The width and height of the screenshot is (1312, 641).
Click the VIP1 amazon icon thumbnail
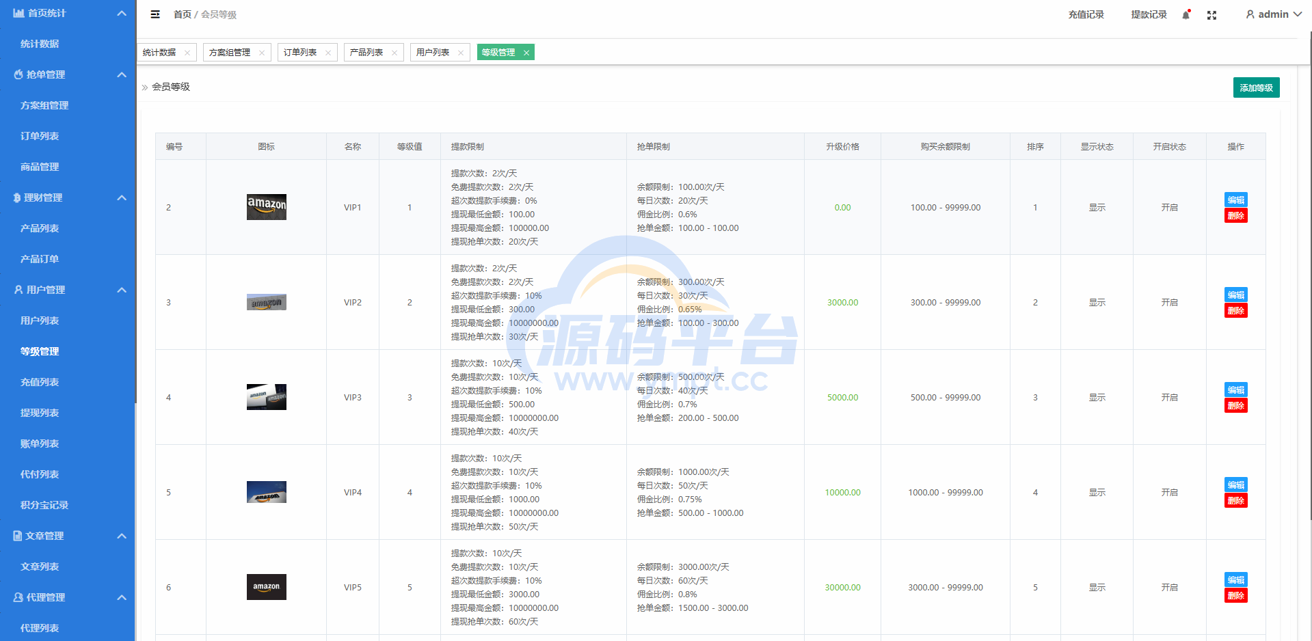pyautogui.click(x=267, y=207)
